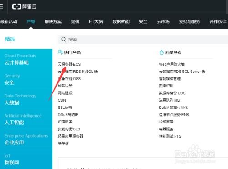Screen dimensions: 228x169
Task: Select 大数据 Data Technology category
Action: (20, 99)
